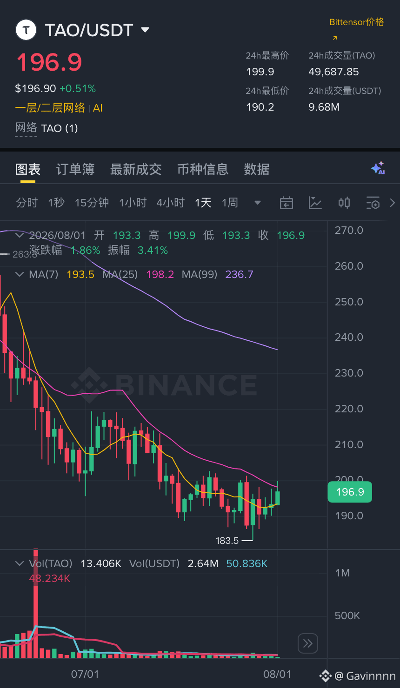400x688 pixels.
Task: Select the 15分钟 interval
Action: coord(92,203)
